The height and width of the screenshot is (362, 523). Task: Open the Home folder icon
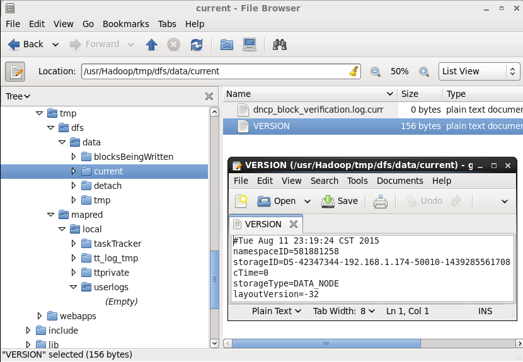(x=227, y=44)
